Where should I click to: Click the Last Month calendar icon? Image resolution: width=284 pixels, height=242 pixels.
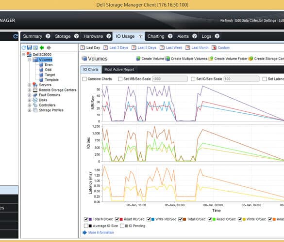[x=188, y=48]
